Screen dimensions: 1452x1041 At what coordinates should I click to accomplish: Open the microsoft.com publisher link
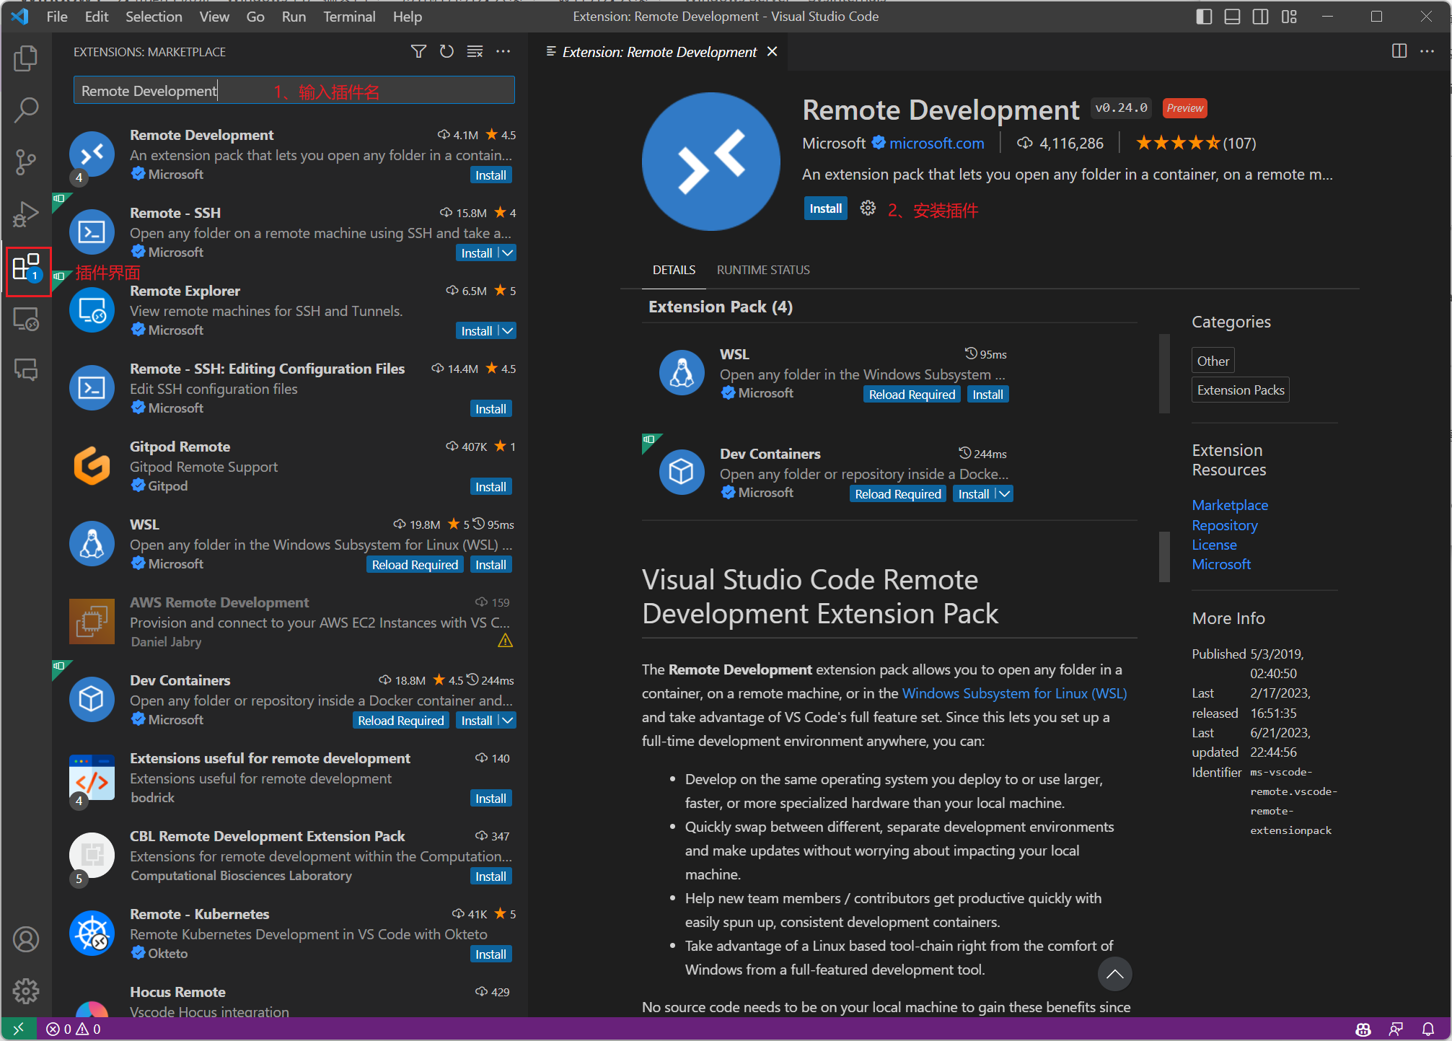[936, 143]
